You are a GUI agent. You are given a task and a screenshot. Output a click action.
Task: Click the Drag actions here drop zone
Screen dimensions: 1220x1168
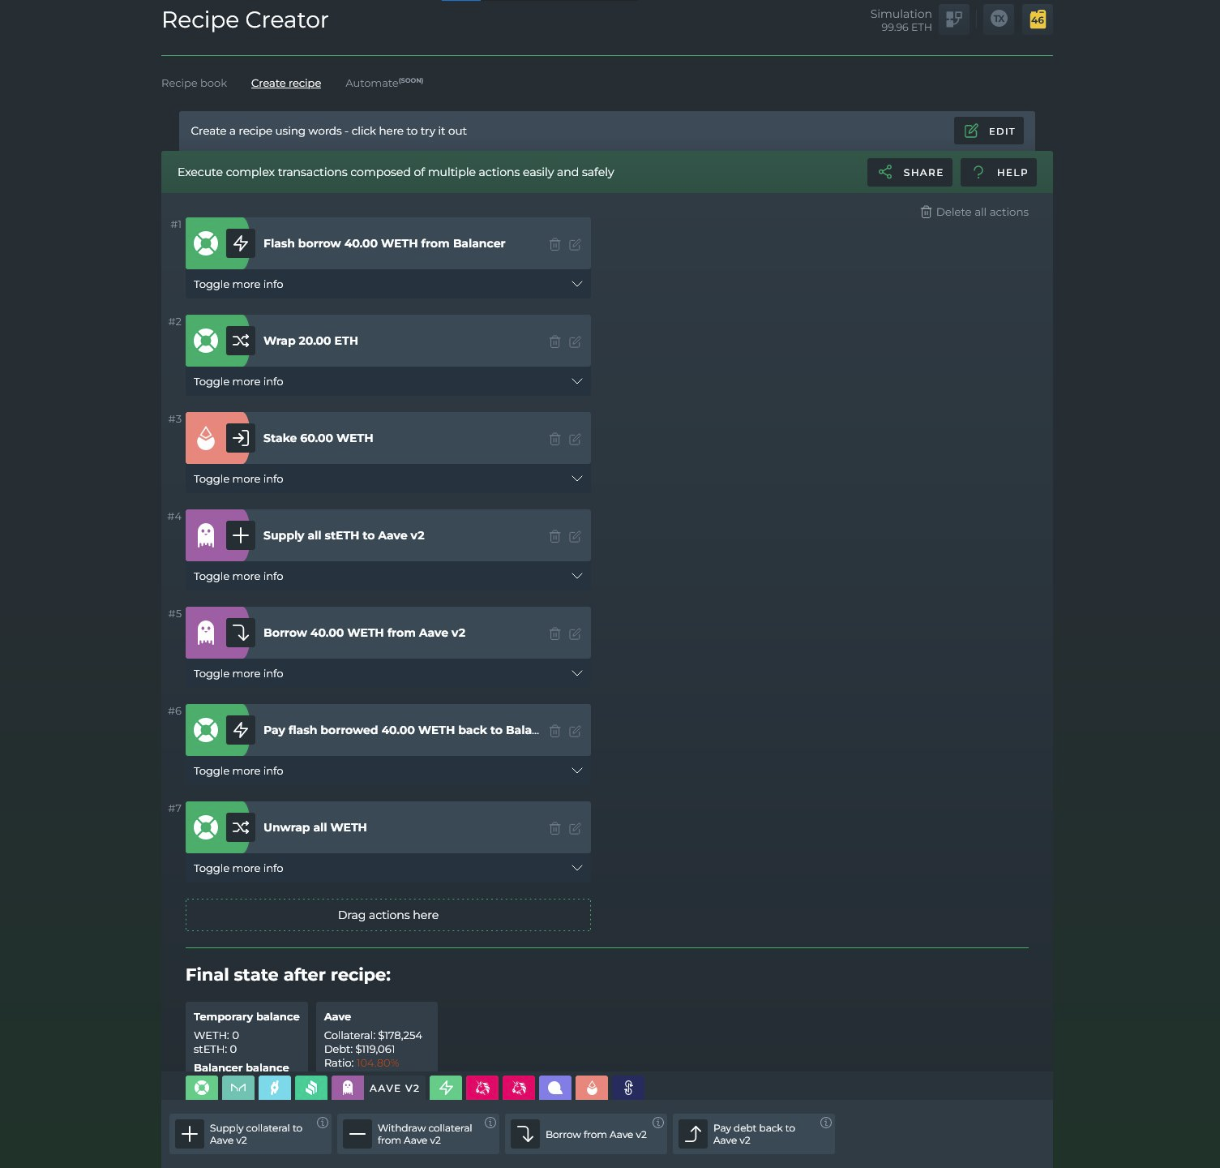[388, 915]
